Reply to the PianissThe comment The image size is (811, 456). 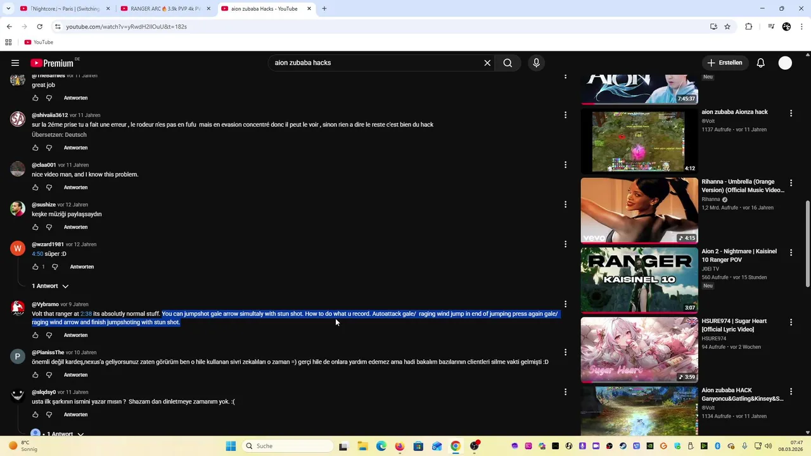point(75,375)
